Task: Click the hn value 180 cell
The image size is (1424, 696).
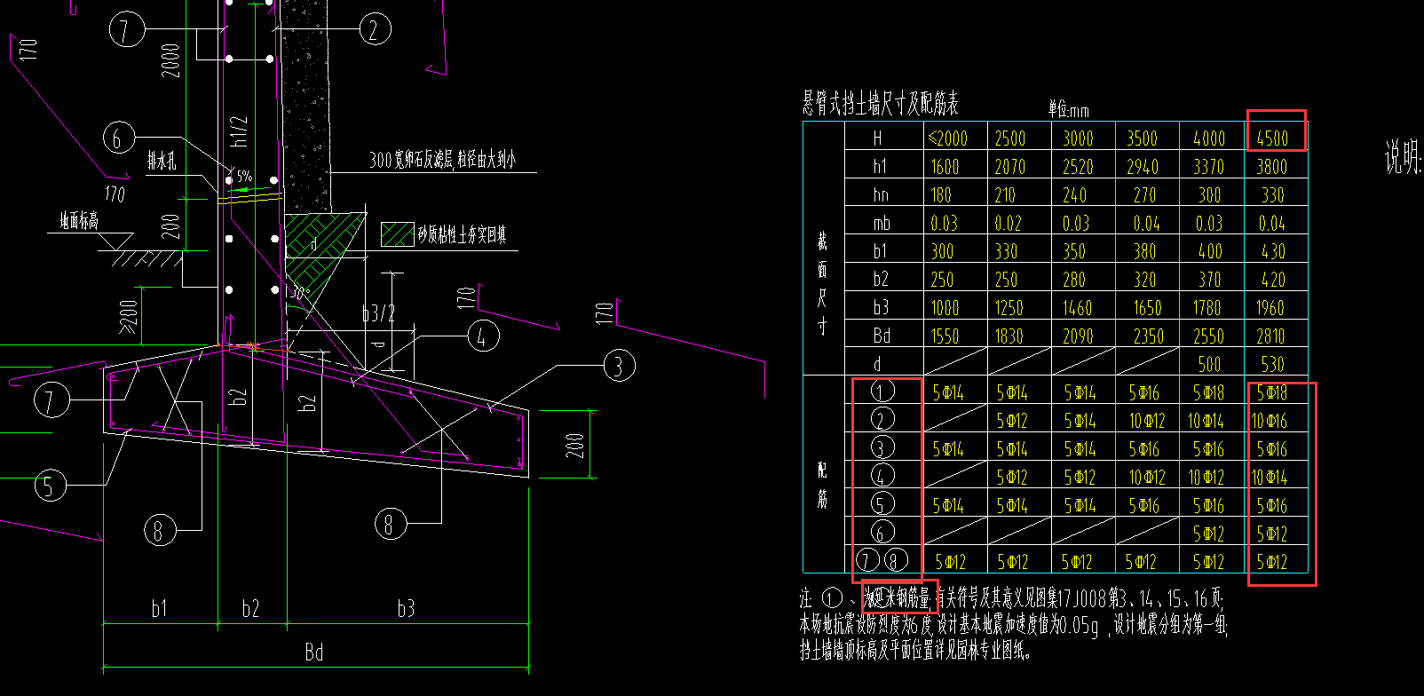Action: point(941,195)
